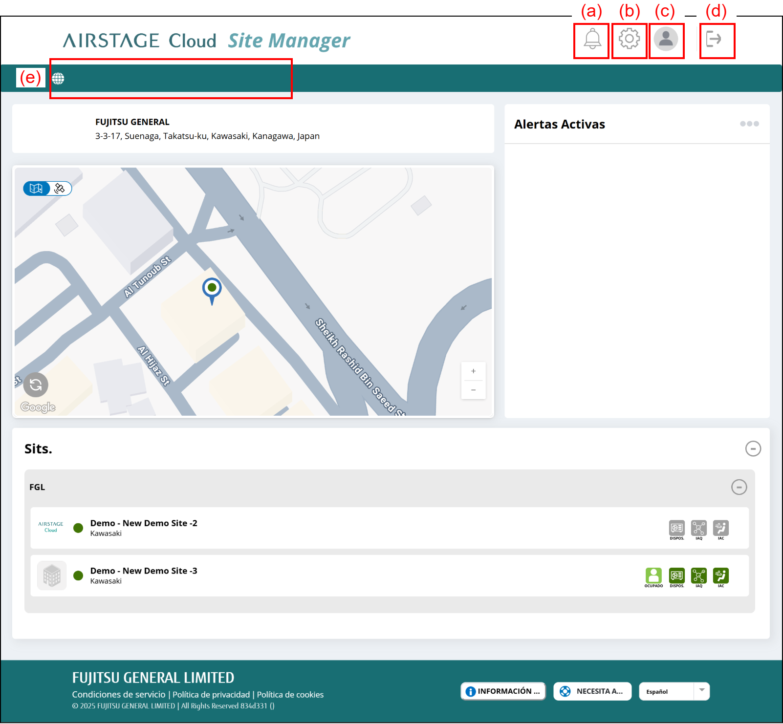
Task: Click IAC icon for New Demo Site -3
Action: coord(721,575)
